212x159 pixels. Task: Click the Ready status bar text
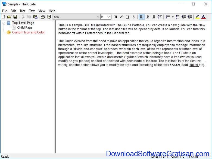pyautogui.click(x=5, y=157)
